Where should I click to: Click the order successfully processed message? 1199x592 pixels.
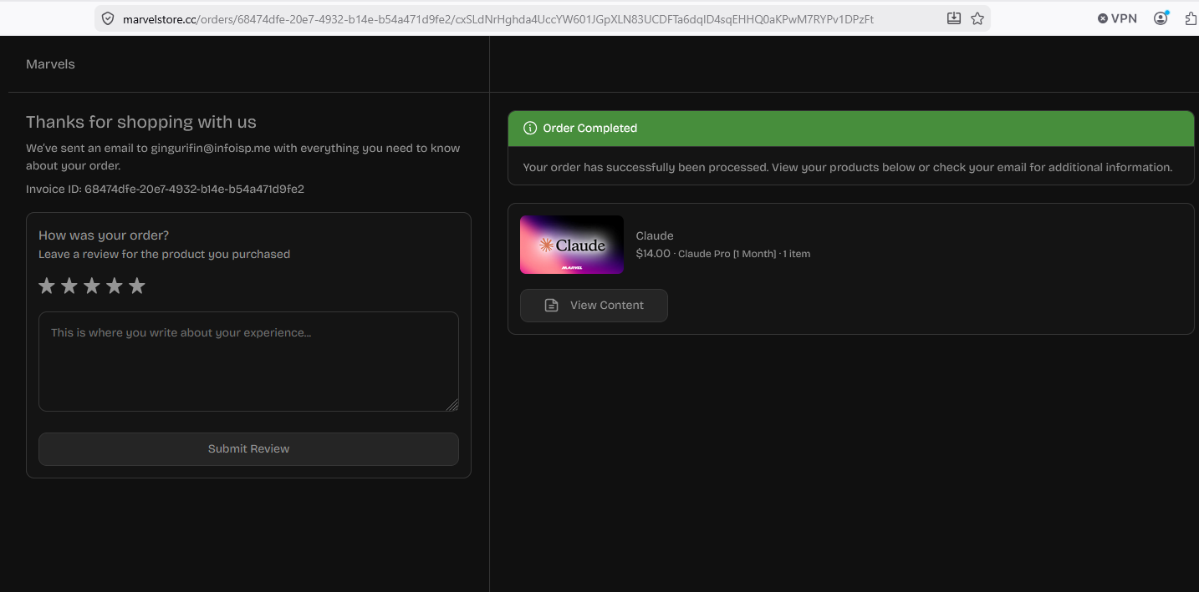tap(847, 167)
